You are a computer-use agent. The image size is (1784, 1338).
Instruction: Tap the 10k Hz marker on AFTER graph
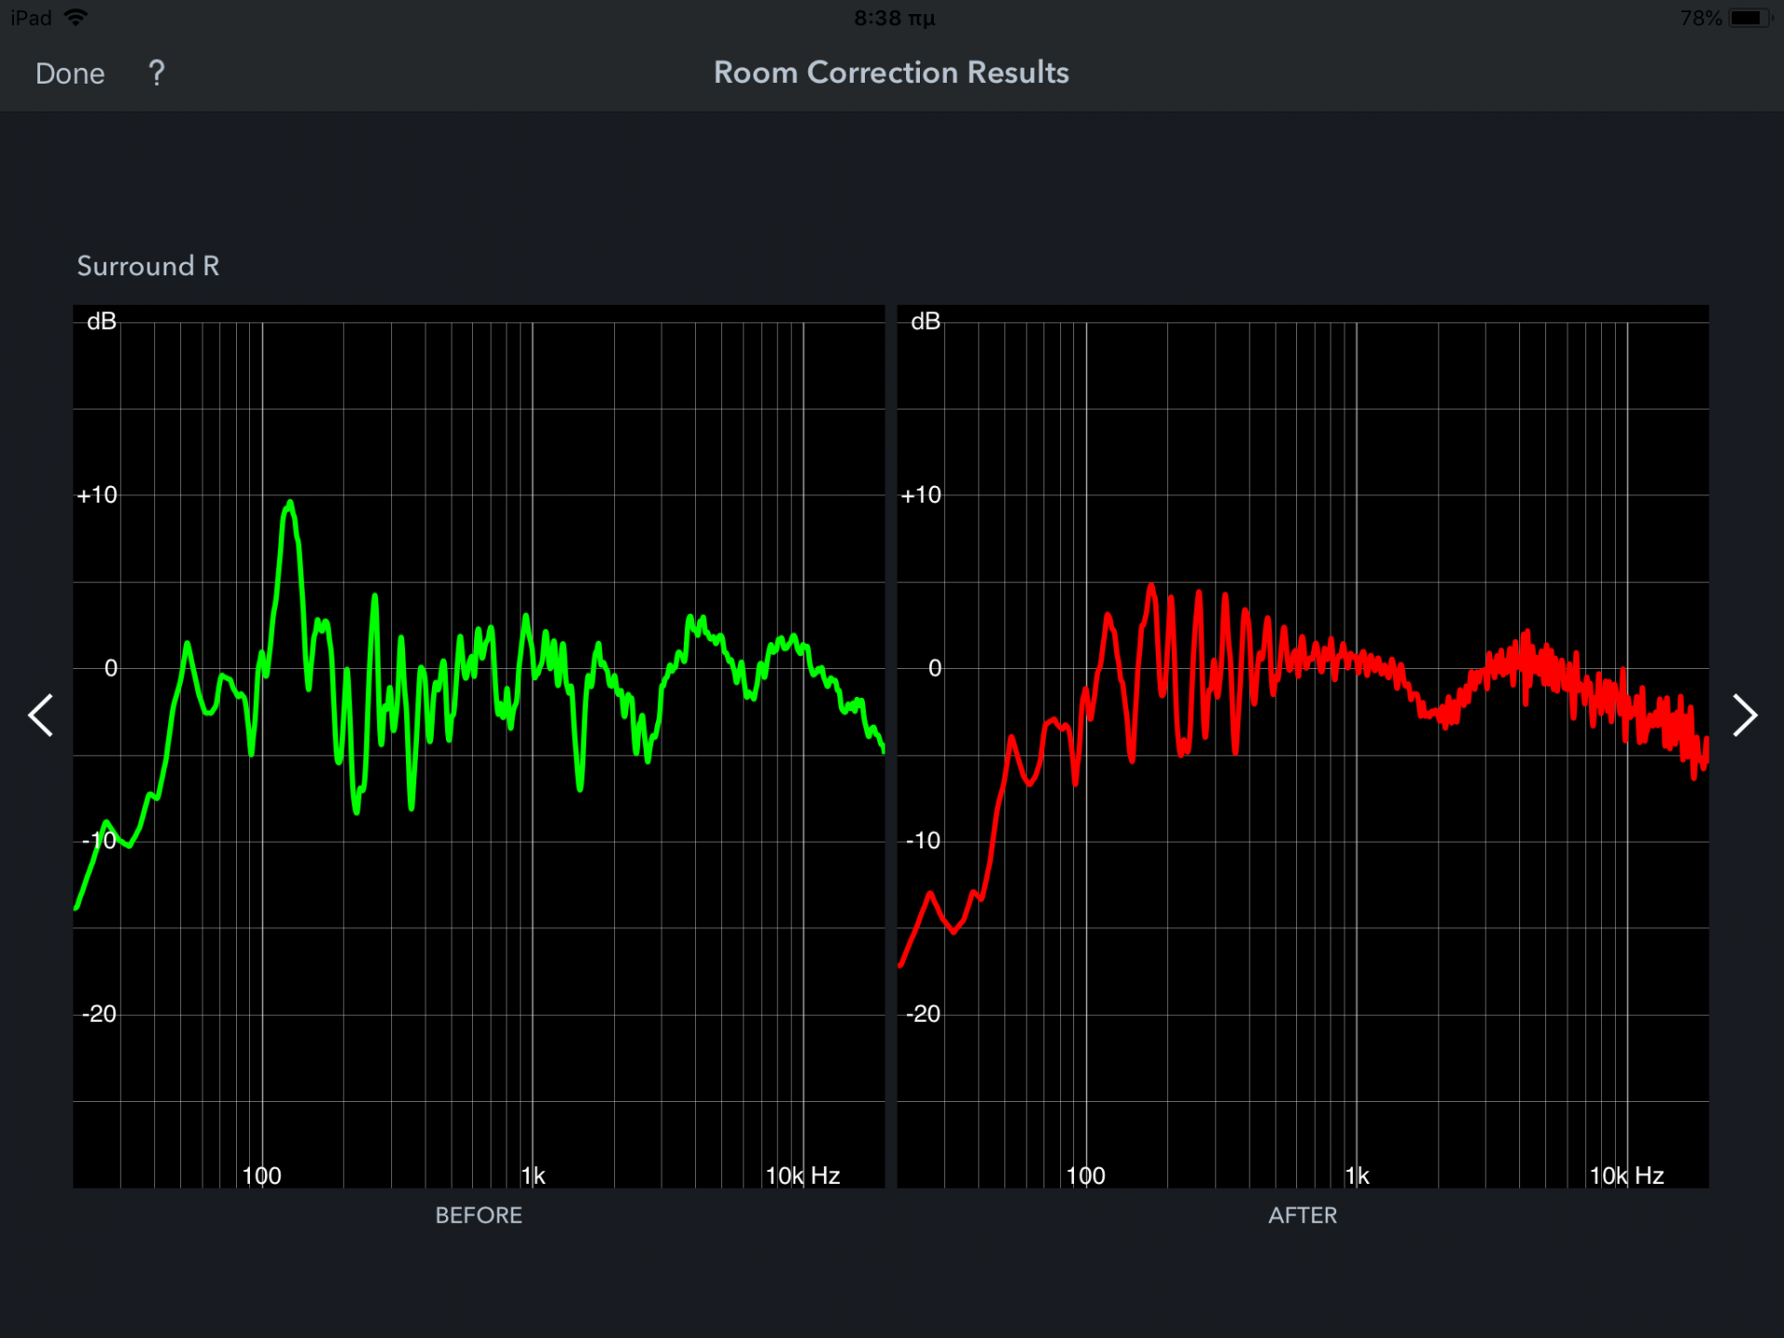1626,1175
